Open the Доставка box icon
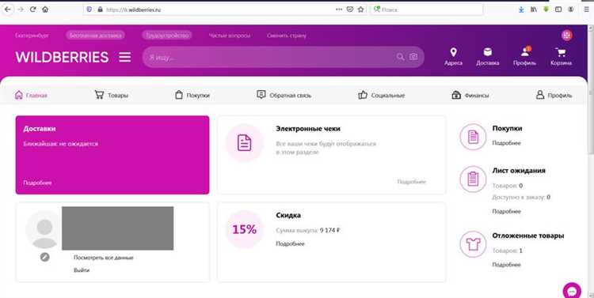 pyautogui.click(x=488, y=52)
